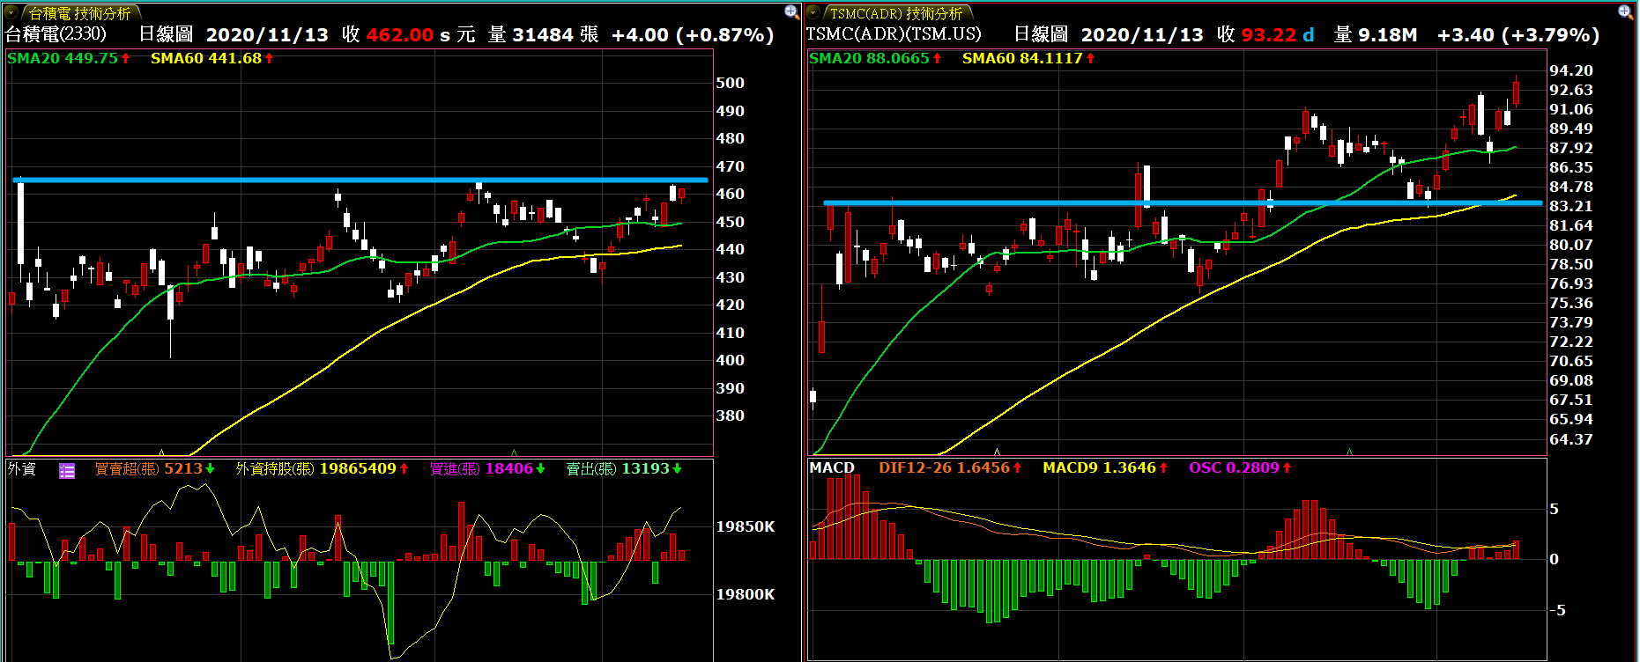Image resolution: width=1640 pixels, height=662 pixels.
Task: Open the TSMC(ADR) panel dropdown menu button
Action: [x=813, y=12]
